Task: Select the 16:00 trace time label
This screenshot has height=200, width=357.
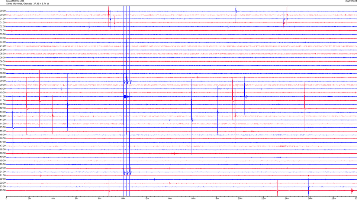Action: [x=3, y=135]
